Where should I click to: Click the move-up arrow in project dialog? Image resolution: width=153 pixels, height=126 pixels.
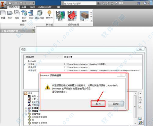(140, 94)
